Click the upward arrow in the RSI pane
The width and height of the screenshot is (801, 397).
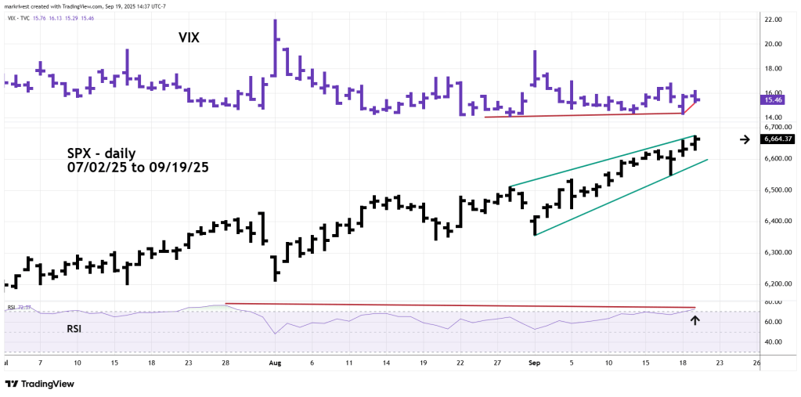click(x=695, y=319)
